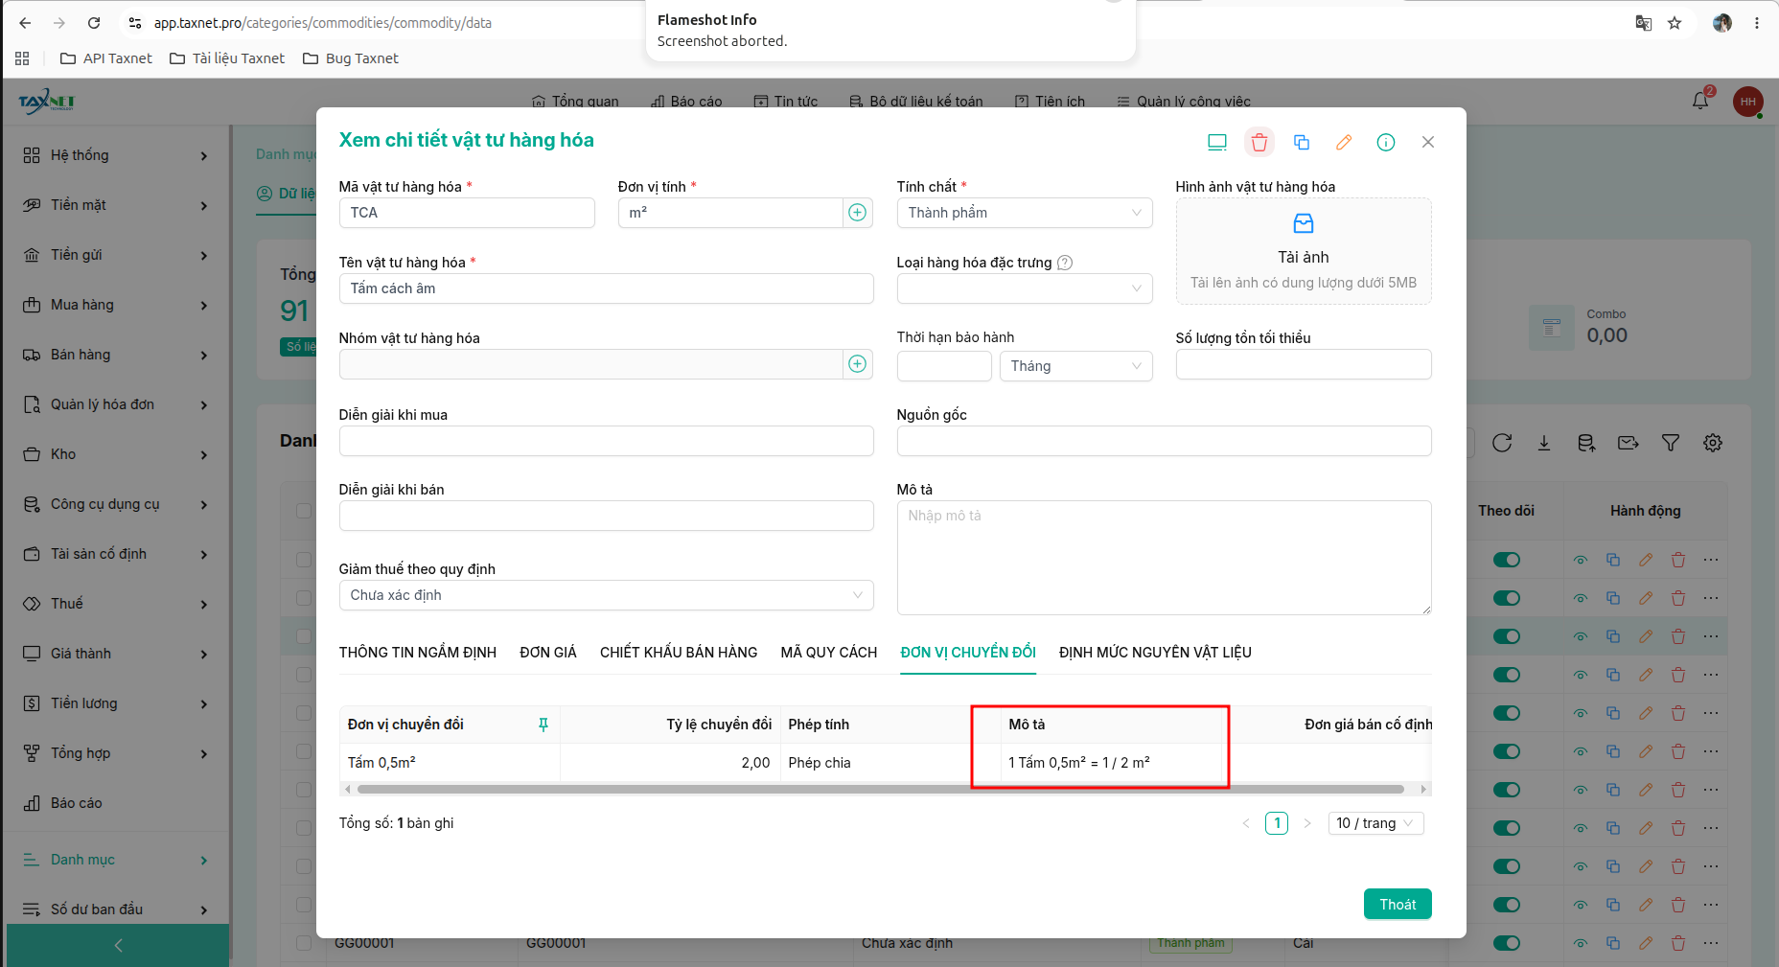Open the Giảm thuế theo quy định dropdown
Image resolution: width=1779 pixels, height=967 pixels.
coord(606,595)
